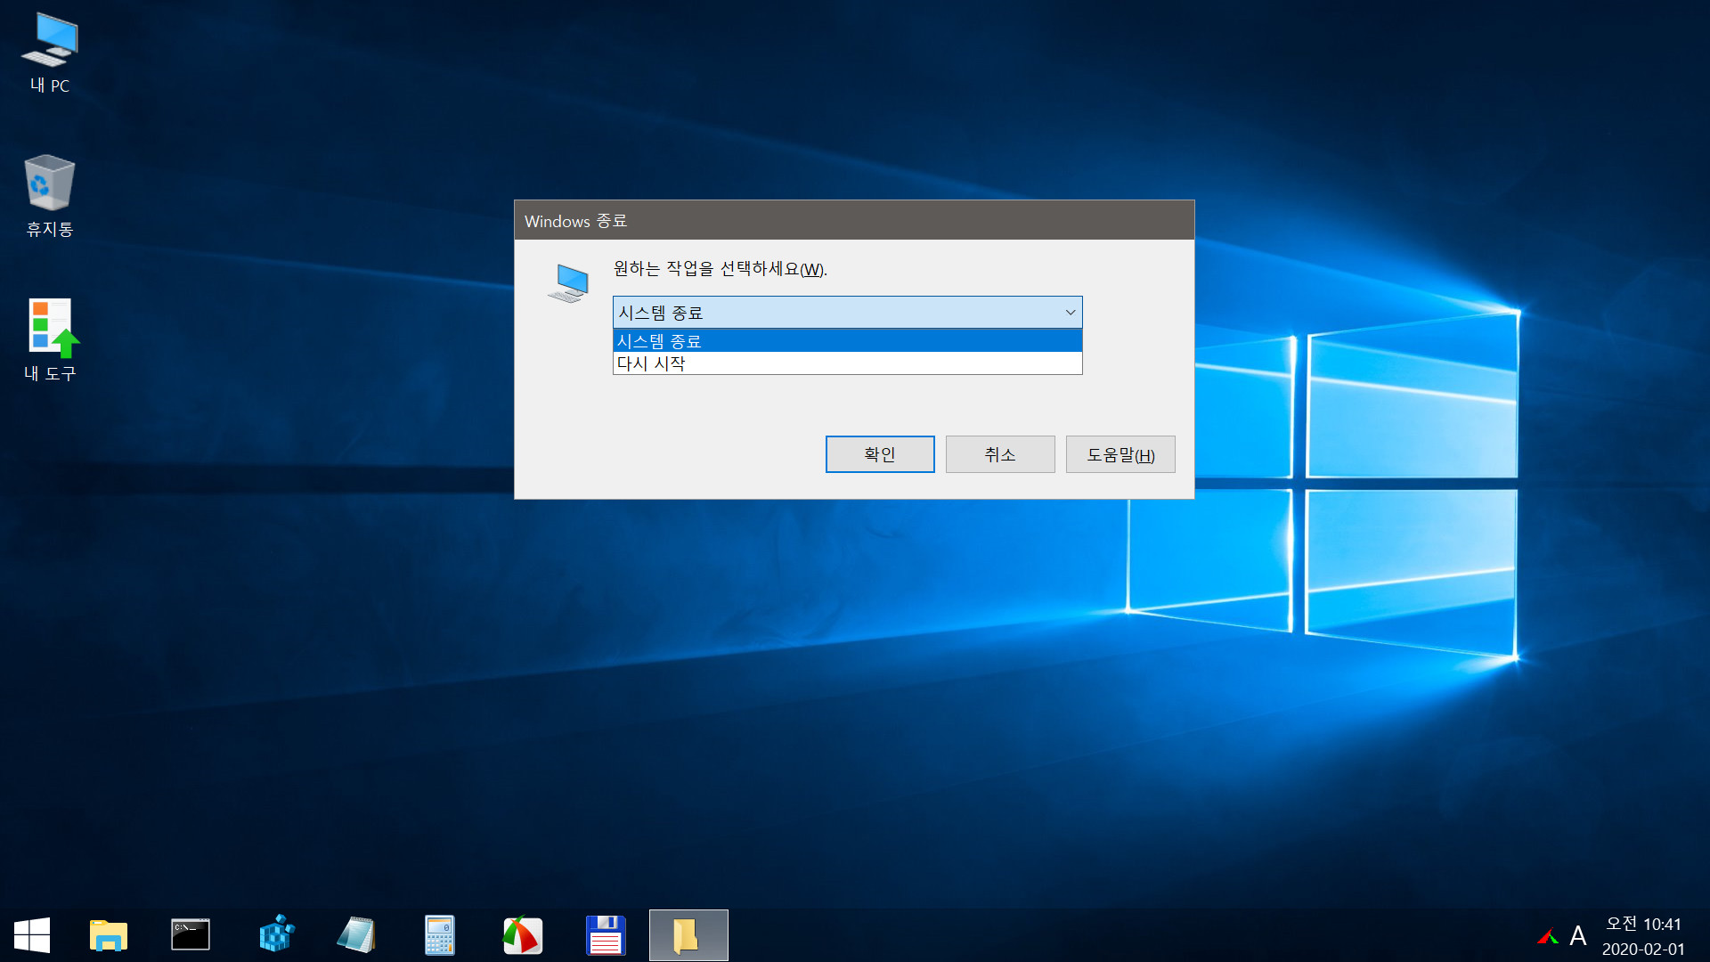This screenshot has width=1710, height=962.
Task: Click the Windows 종료 dialog title bar
Action: click(x=854, y=220)
